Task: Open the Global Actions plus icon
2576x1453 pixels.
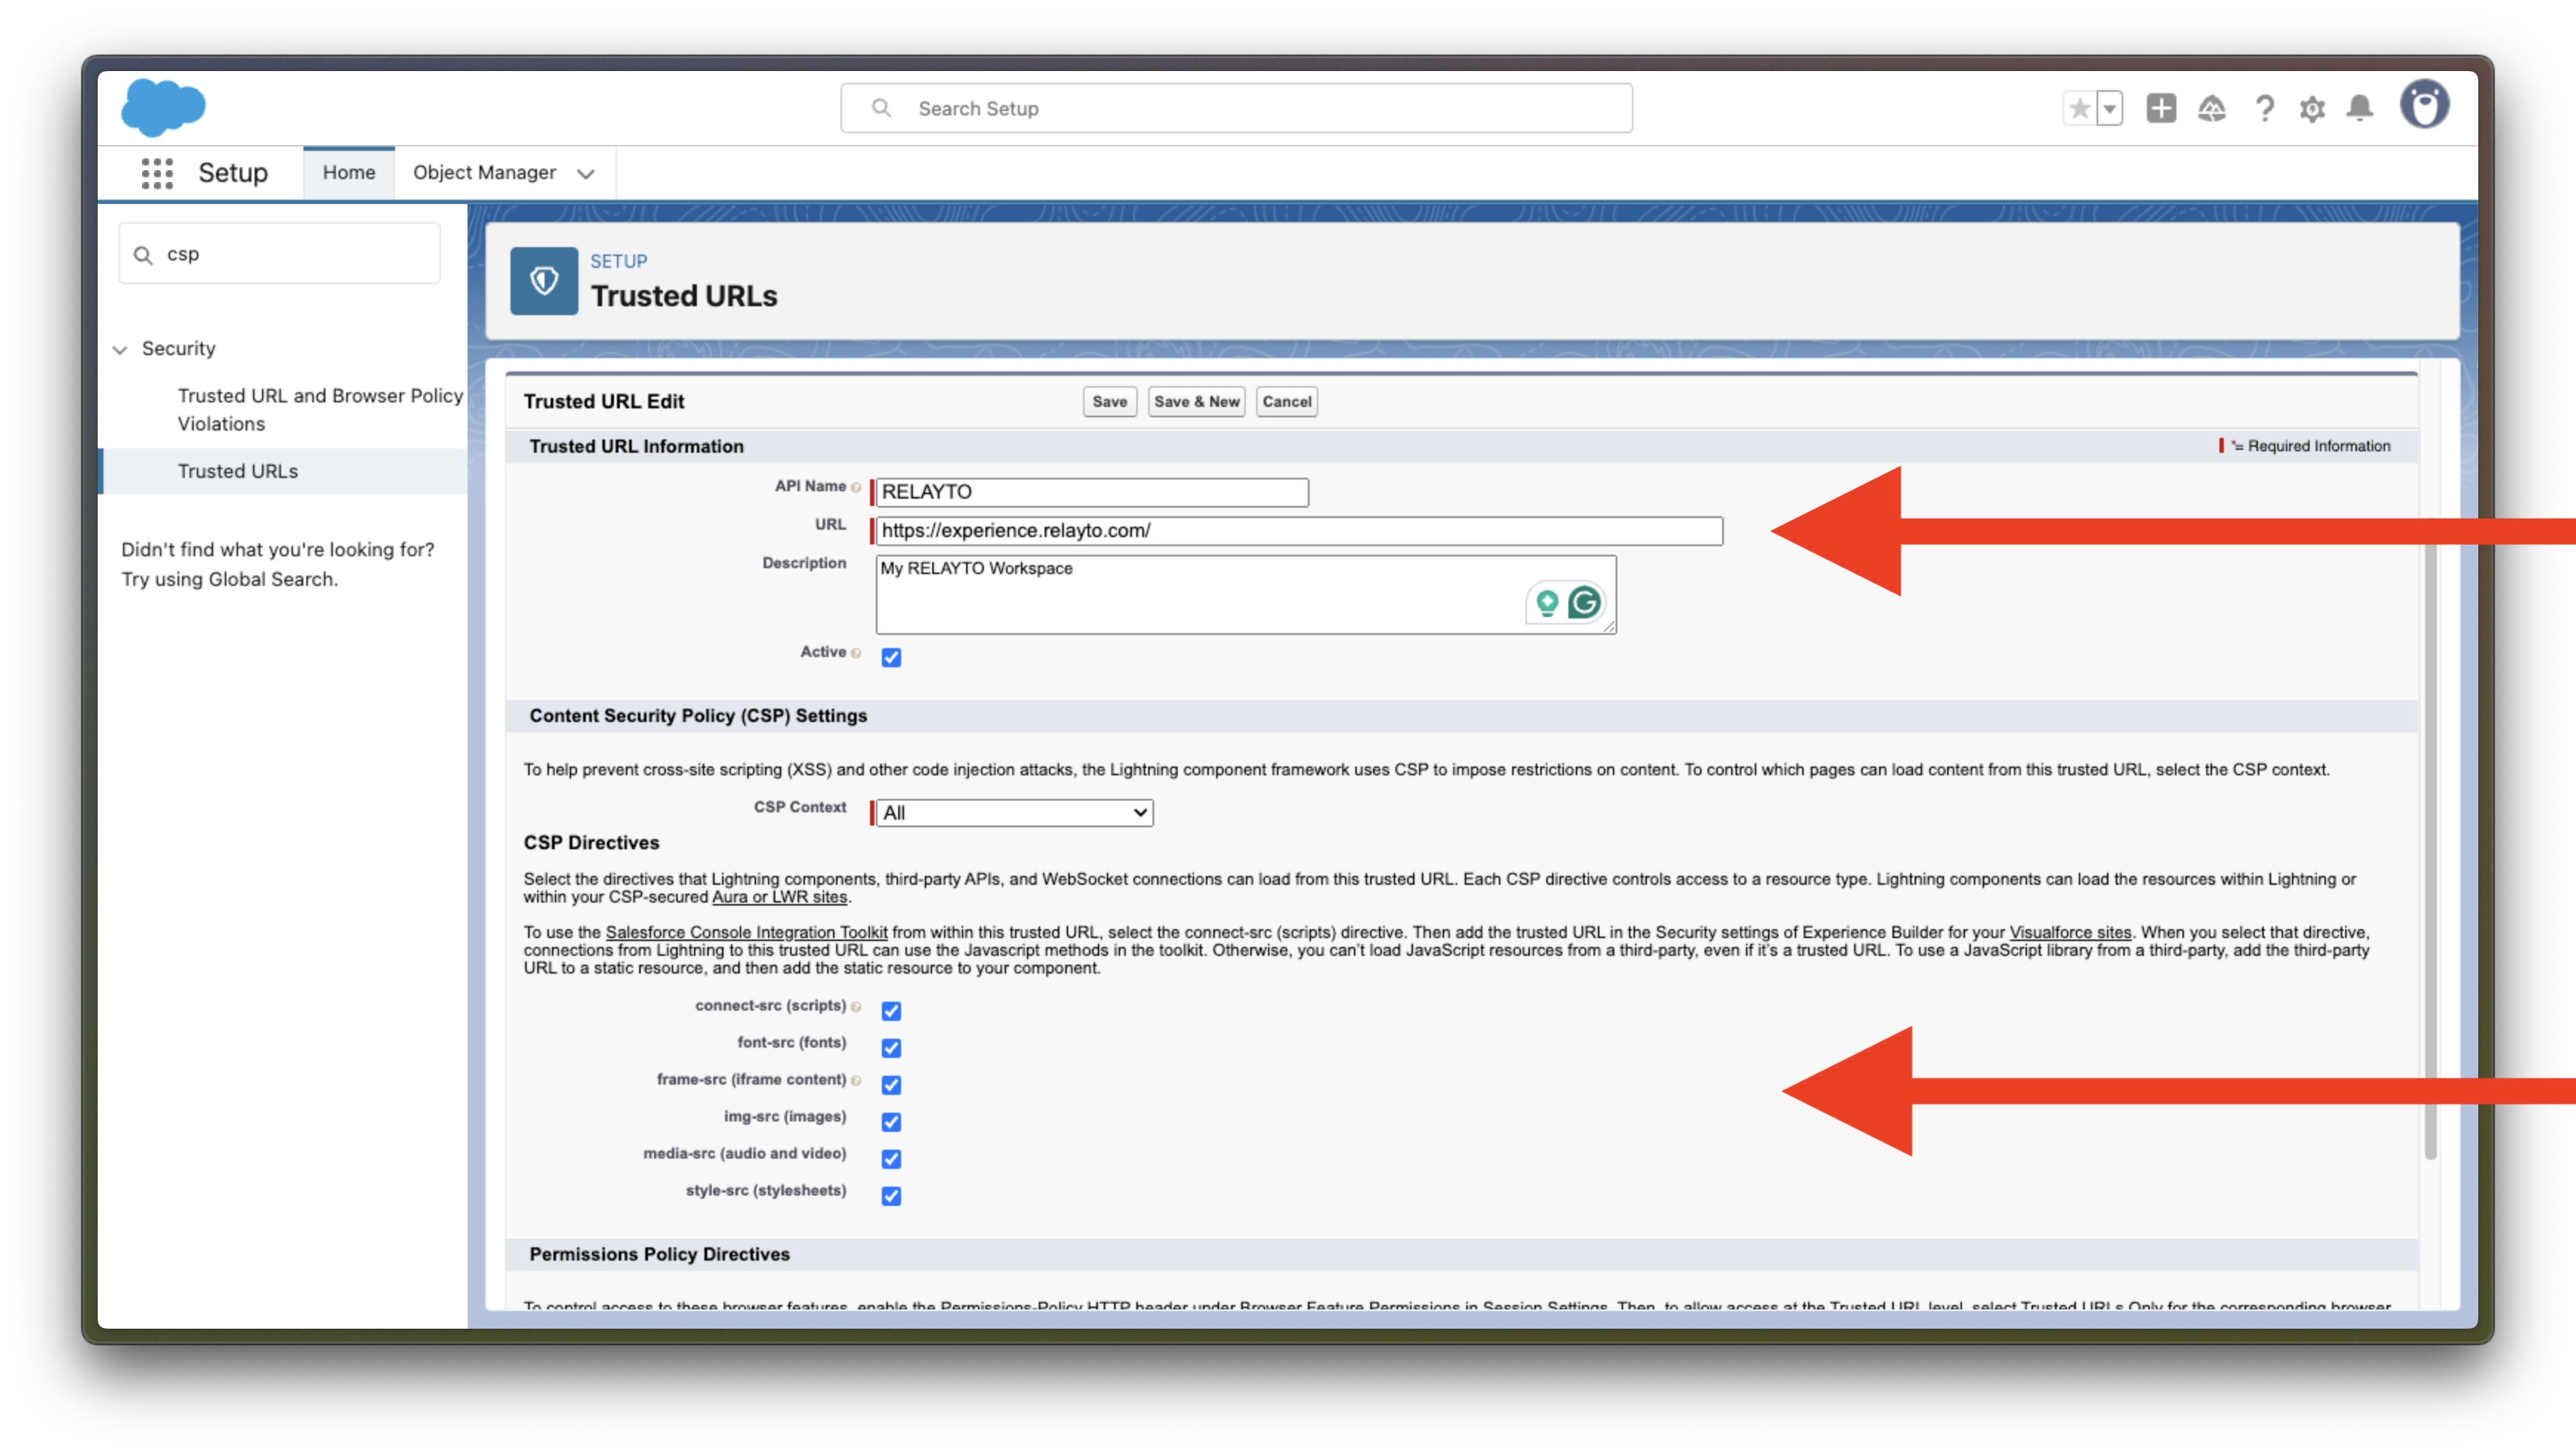Action: click(2161, 108)
